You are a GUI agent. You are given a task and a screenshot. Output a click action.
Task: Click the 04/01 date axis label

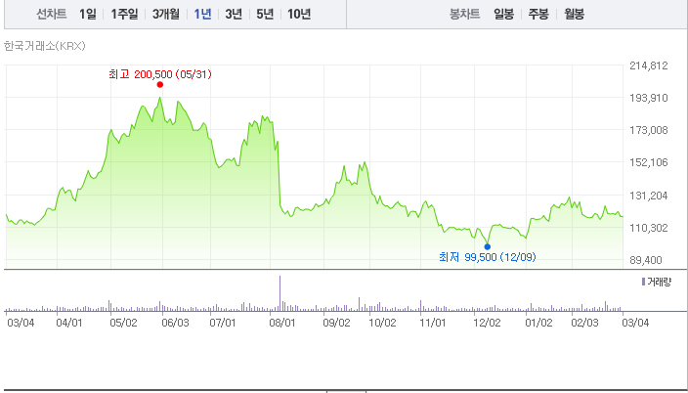tap(69, 323)
